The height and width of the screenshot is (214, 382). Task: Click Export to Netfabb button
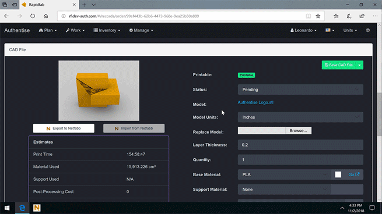[64, 129]
